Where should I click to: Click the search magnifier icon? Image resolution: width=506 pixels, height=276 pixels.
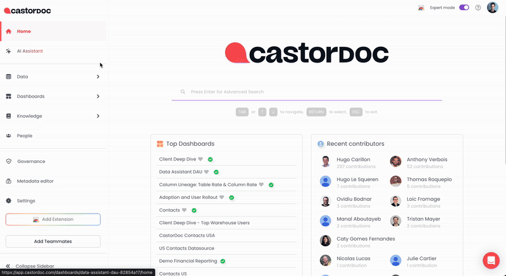click(183, 92)
